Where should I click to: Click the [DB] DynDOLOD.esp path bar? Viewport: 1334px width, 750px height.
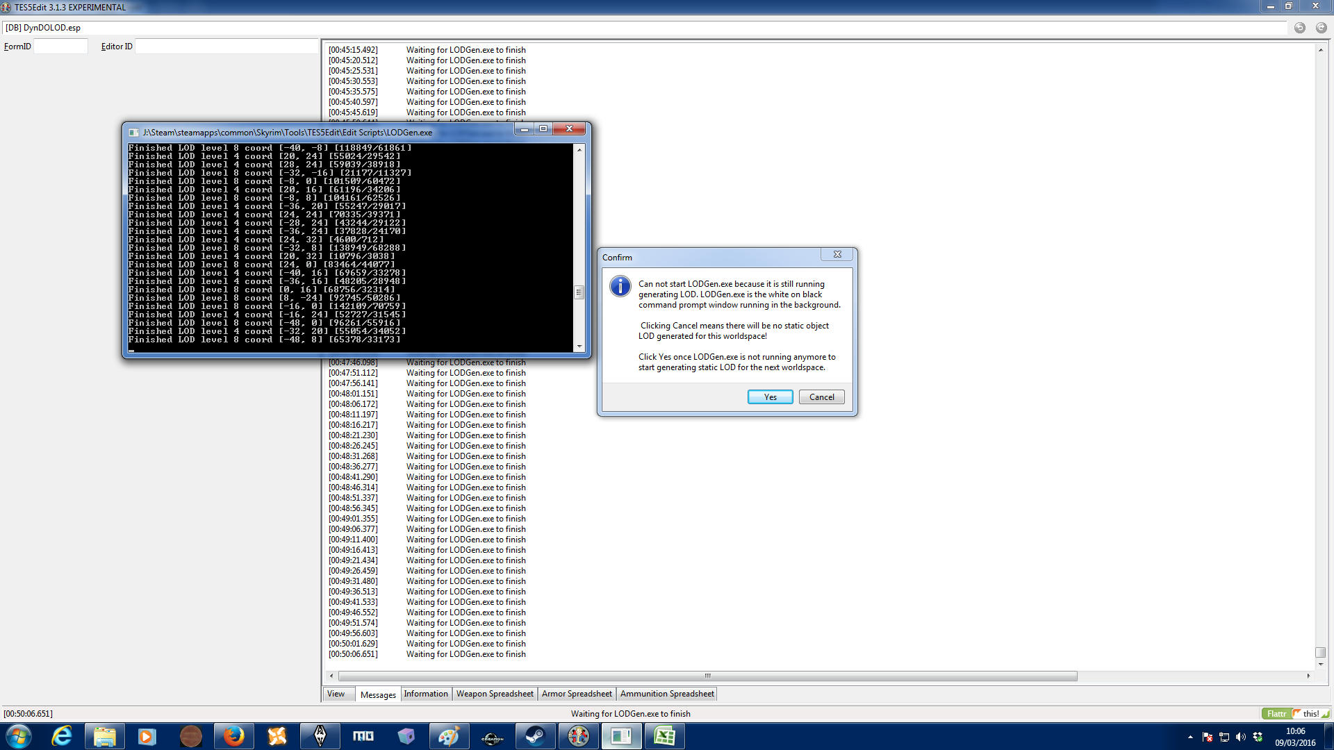point(645,28)
